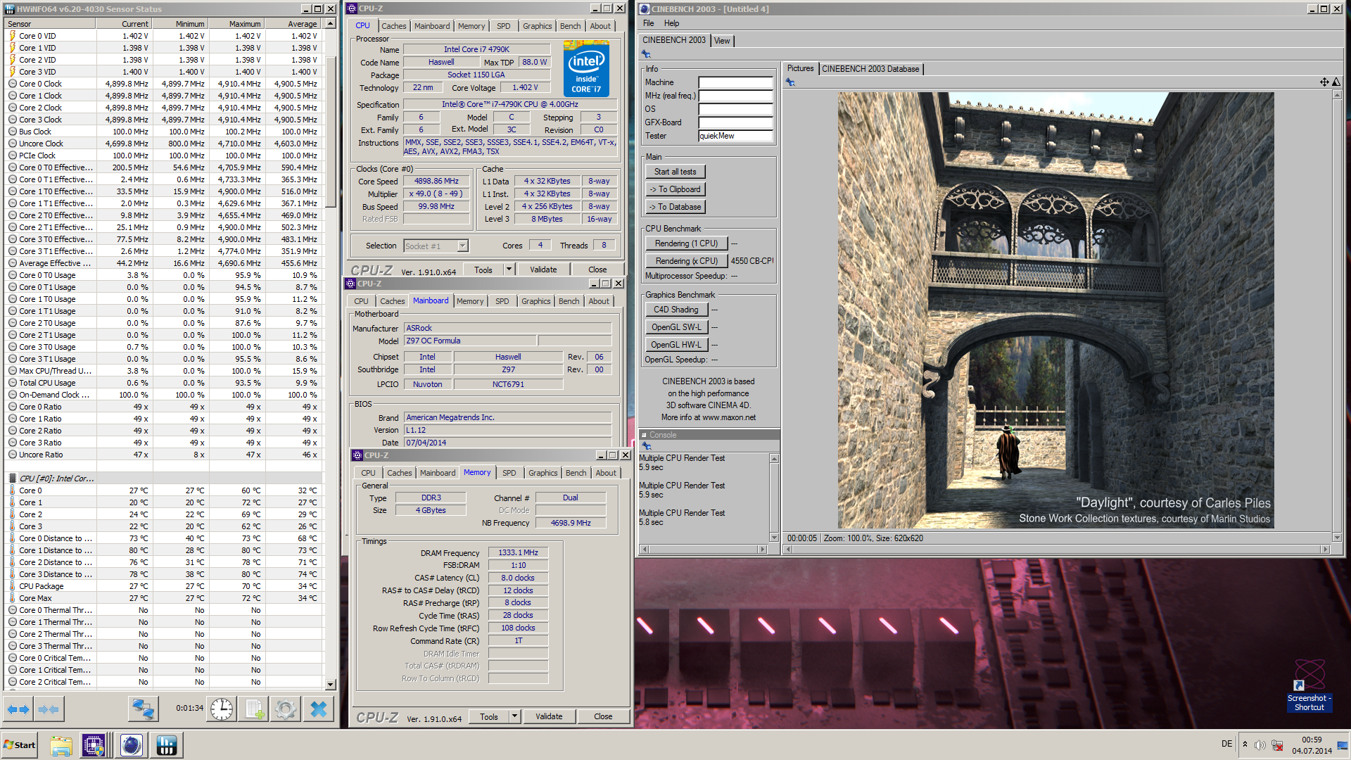The width and height of the screenshot is (1351, 760).
Task: Click the Maximum column header in HWiNFO
Action: [x=237, y=24]
